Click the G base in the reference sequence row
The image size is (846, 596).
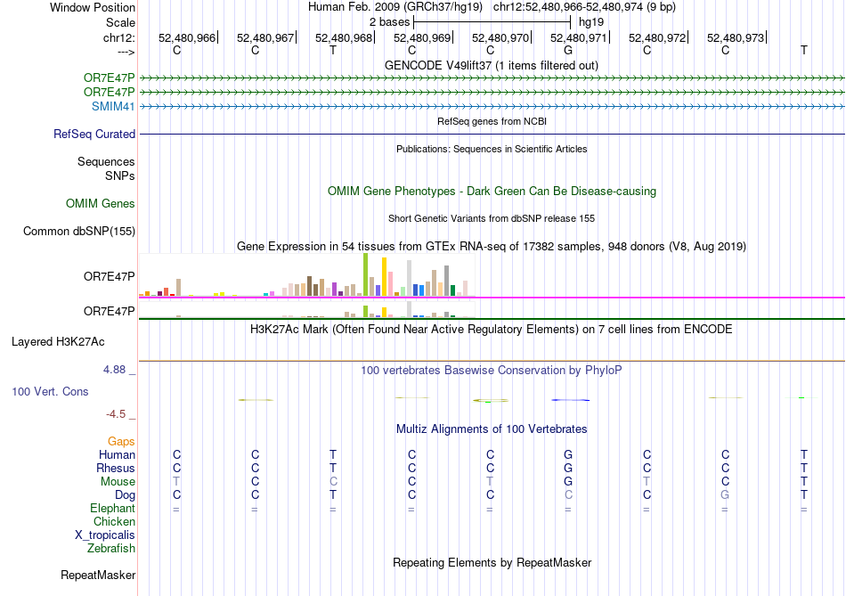point(568,50)
